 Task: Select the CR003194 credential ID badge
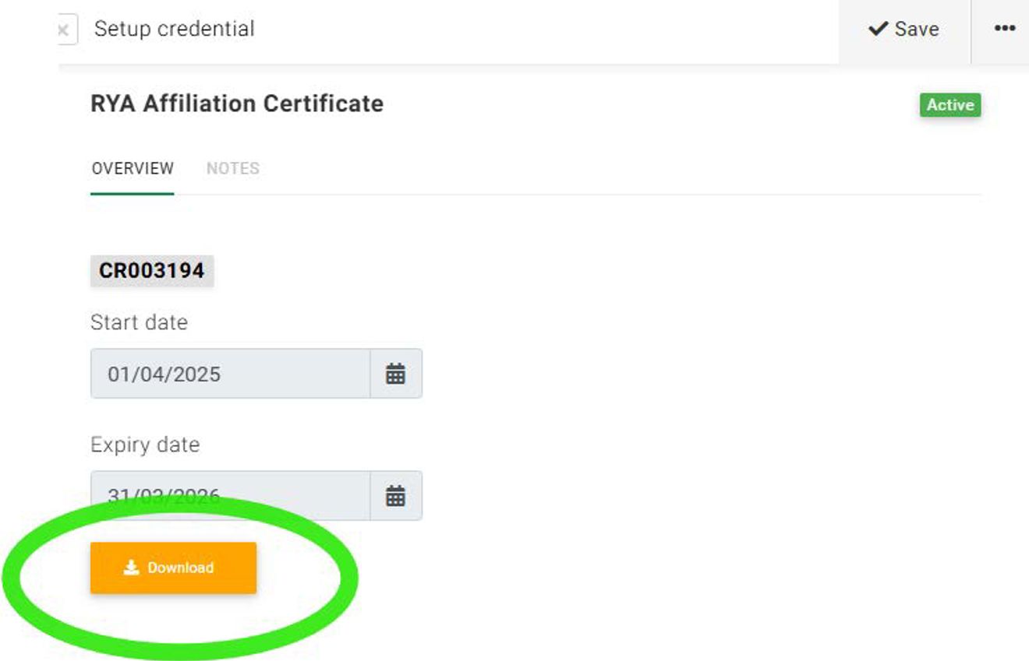point(152,271)
